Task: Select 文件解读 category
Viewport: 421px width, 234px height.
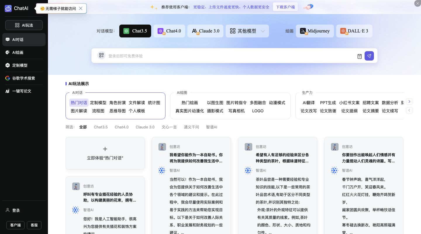Action: pos(137,103)
